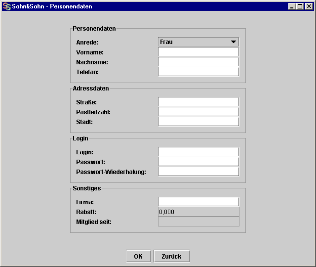Click the Passwort-Wiederholung: label
316x267 pixels.
click(x=111, y=172)
